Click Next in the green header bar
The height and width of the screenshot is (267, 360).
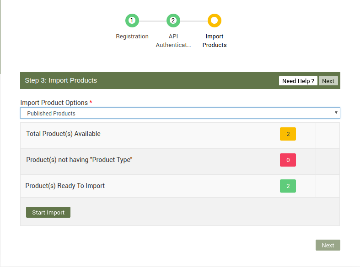click(328, 81)
